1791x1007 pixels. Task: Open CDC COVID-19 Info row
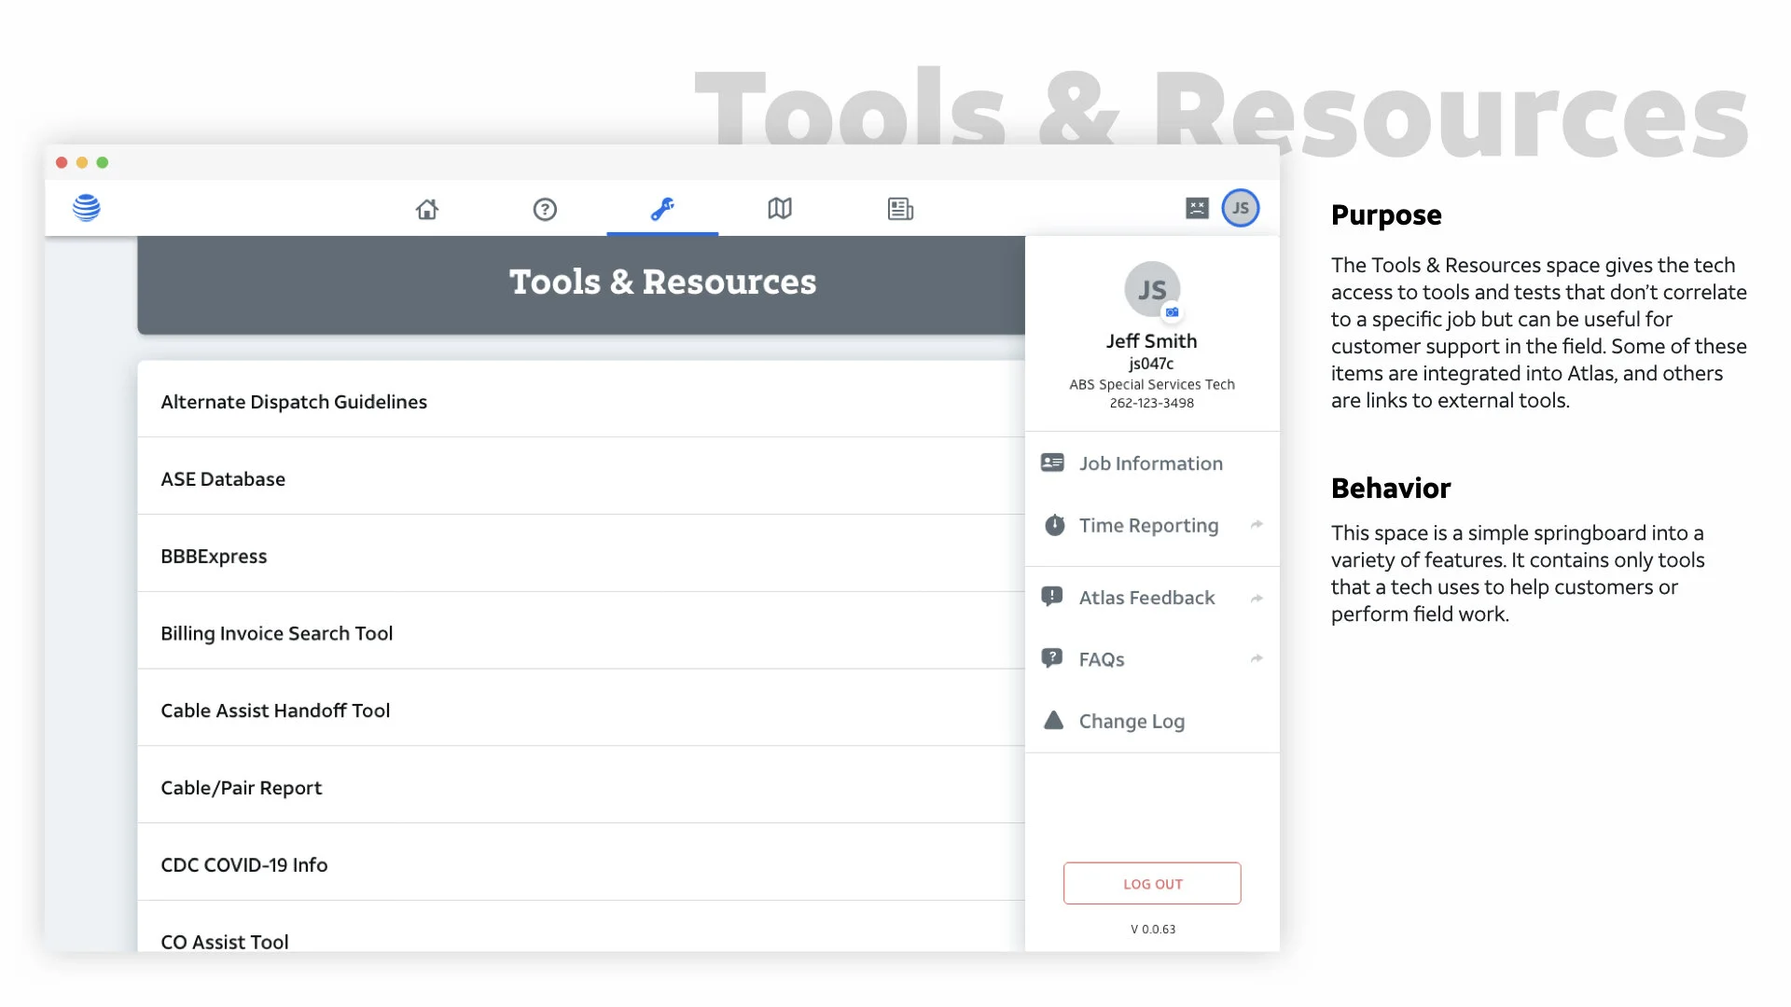244,865
